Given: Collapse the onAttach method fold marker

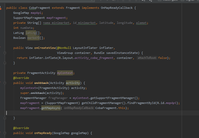Looking at the screenshot, I should (x=5, y=83).
